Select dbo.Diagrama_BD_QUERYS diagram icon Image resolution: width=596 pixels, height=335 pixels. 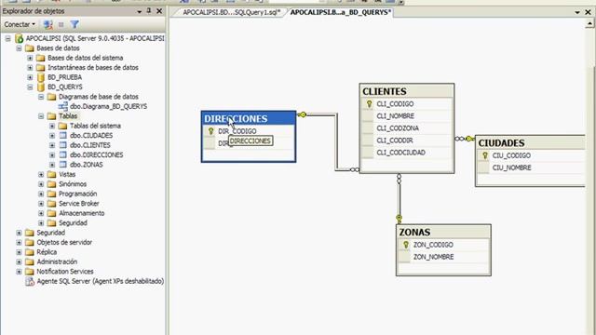click(63, 106)
